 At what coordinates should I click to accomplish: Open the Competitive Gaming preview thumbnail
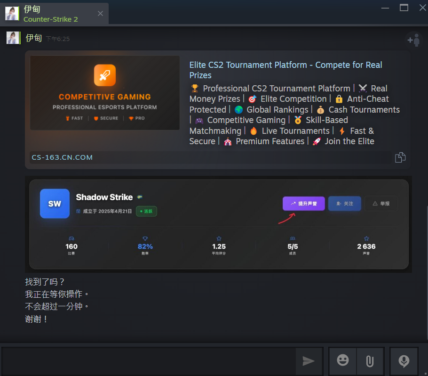(105, 93)
